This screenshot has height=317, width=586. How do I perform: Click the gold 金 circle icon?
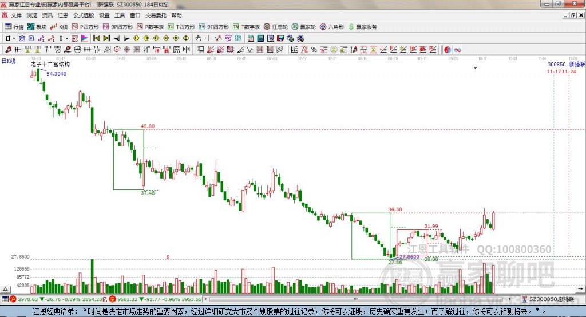334,50
